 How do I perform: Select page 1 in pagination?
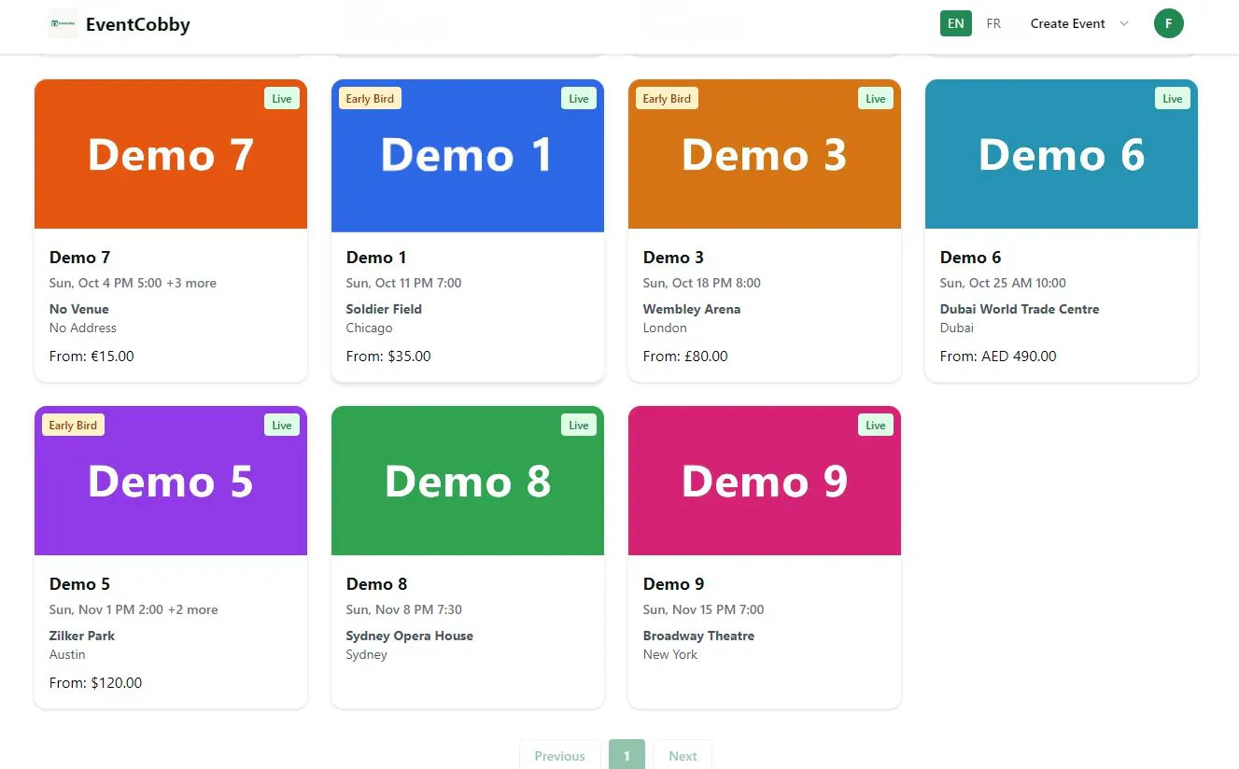point(627,755)
